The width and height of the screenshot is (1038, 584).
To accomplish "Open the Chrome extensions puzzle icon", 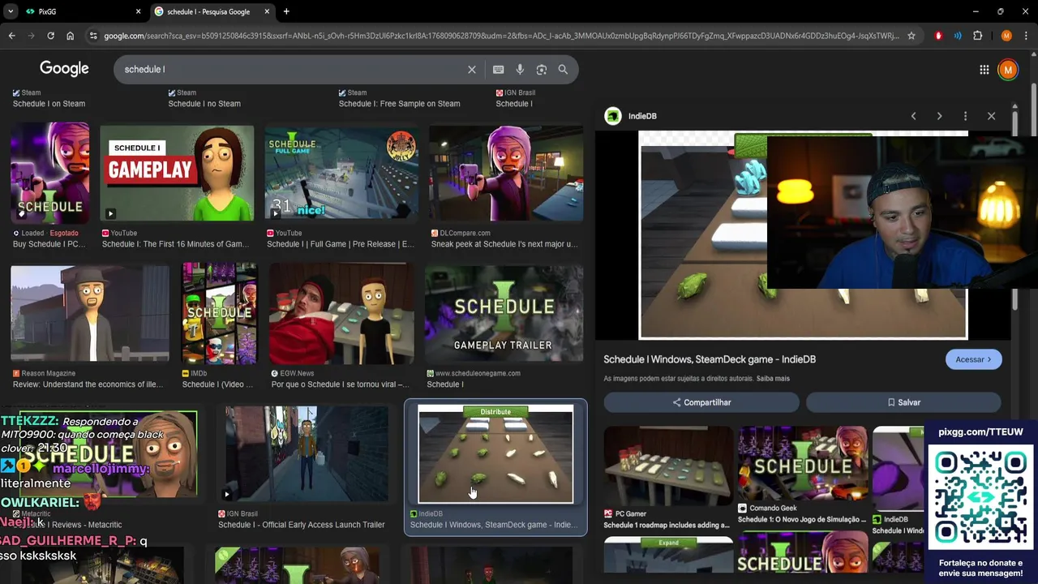I will pos(977,36).
